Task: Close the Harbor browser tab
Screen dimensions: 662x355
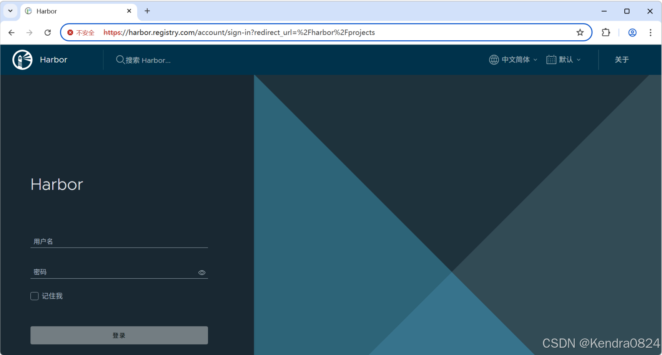Action: [x=129, y=11]
